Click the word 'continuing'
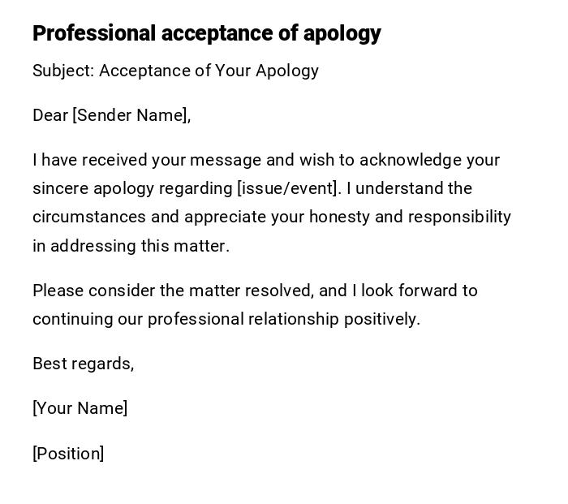Image resolution: width=568 pixels, height=504 pixels. [72, 319]
